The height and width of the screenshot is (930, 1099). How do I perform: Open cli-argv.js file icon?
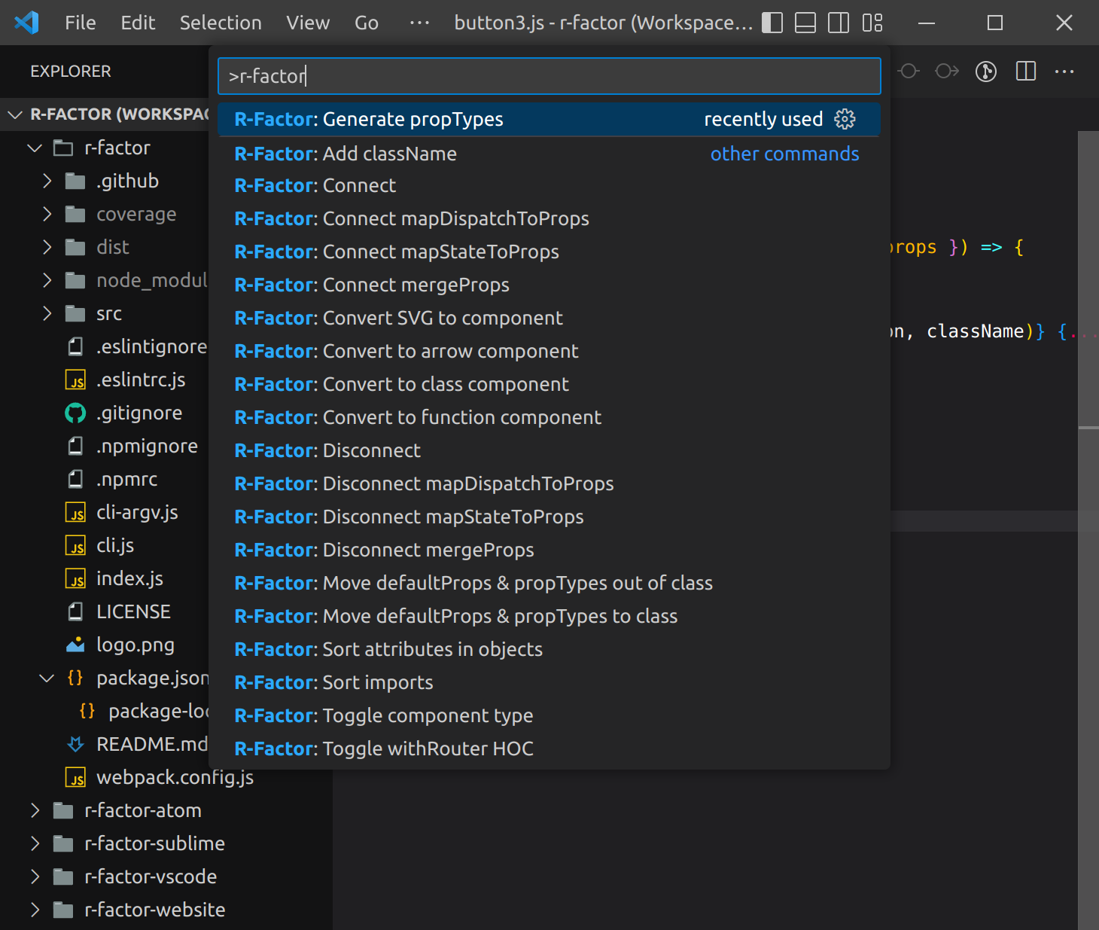(x=75, y=512)
